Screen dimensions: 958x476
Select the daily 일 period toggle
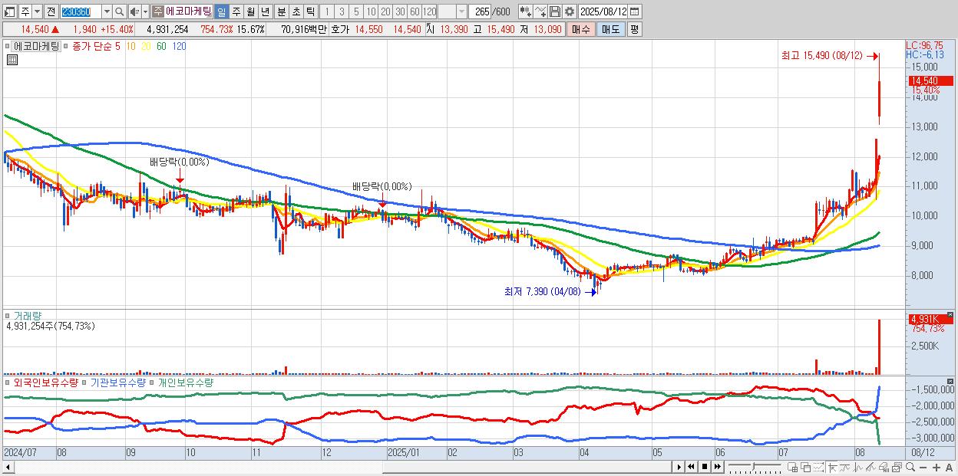click(221, 11)
